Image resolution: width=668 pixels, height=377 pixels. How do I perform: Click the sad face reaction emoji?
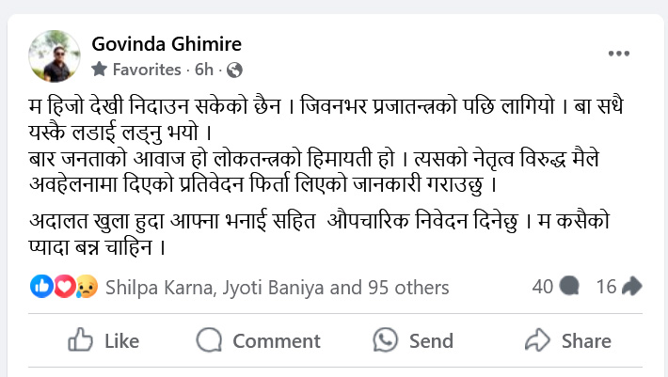(x=87, y=286)
